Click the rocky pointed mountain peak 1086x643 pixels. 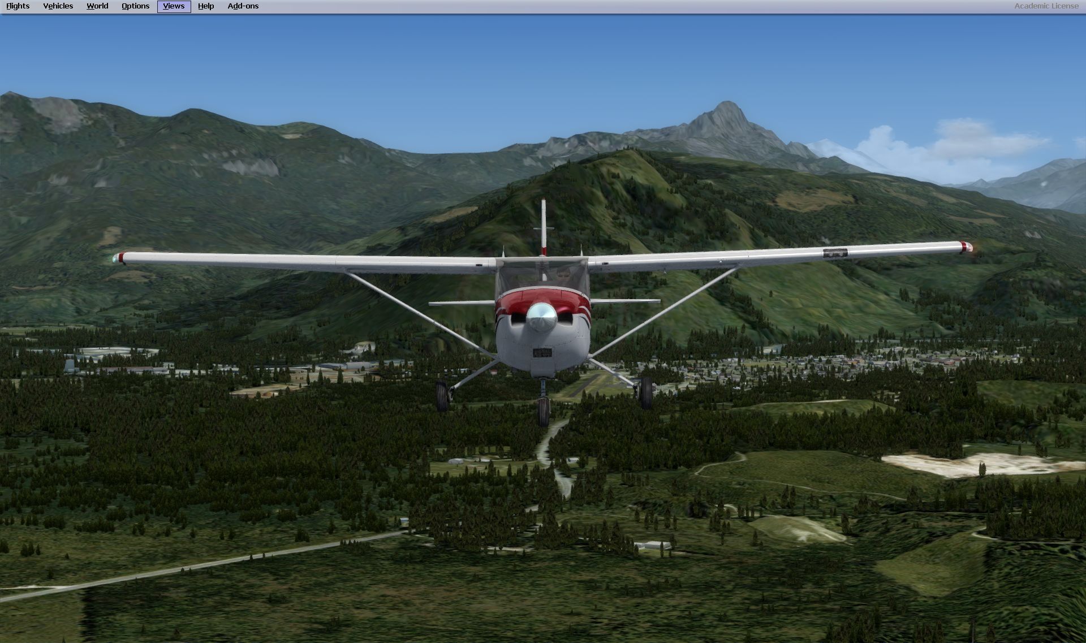point(726,113)
